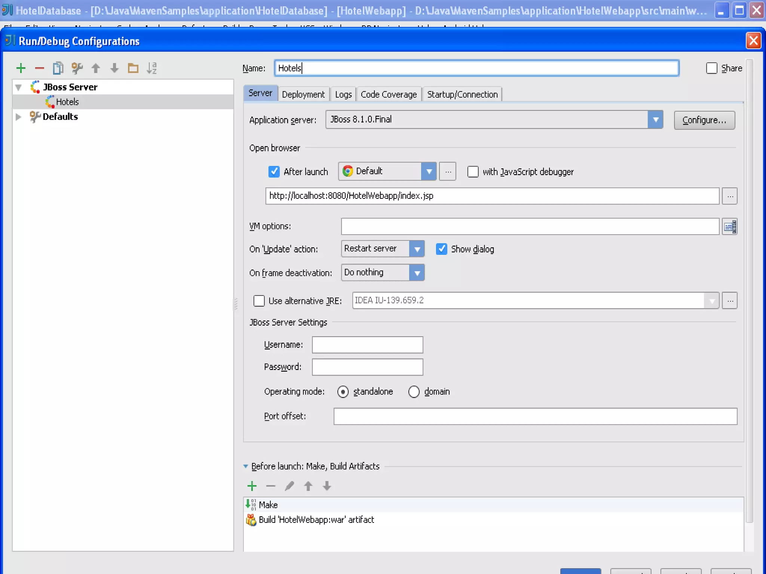
Task: Expand the VM options editor
Action: coord(730,226)
